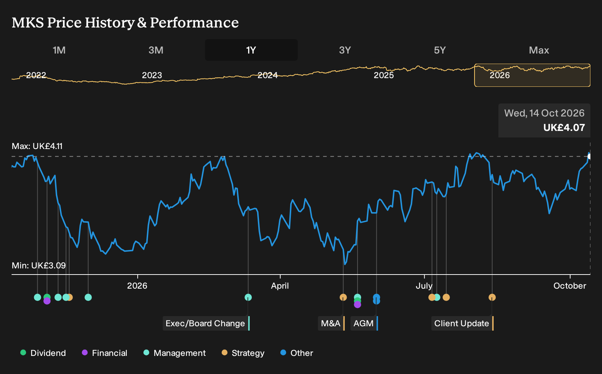Show the Max price history
Image resolution: width=602 pixels, height=374 pixels.
coord(539,50)
